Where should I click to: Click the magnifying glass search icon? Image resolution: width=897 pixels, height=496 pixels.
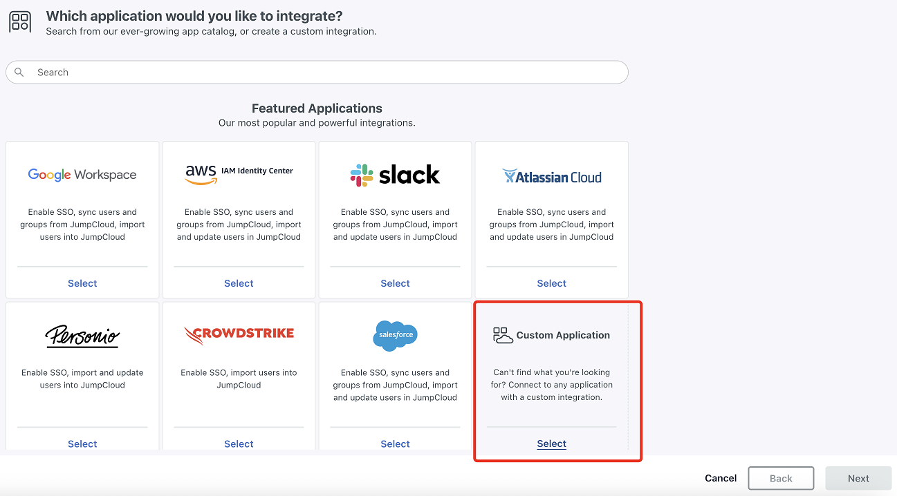(19, 73)
